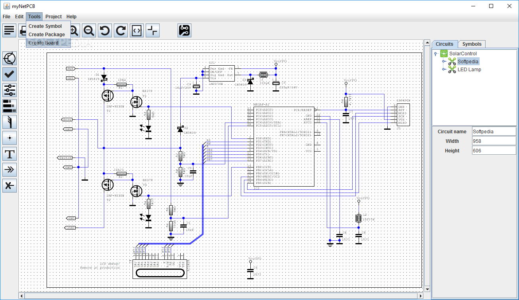The height and width of the screenshot is (300, 519).
Task: Open the sliders settings tool
Action: pyautogui.click(x=10, y=90)
